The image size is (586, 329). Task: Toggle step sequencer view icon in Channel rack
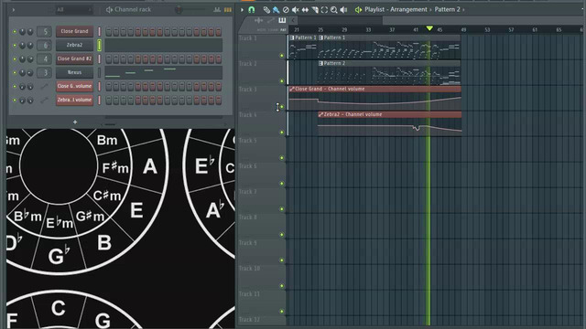228,10
